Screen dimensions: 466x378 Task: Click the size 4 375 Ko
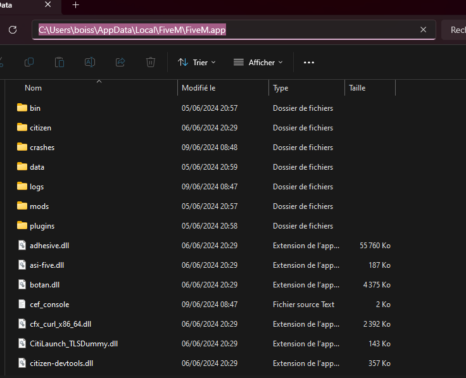coord(377,285)
